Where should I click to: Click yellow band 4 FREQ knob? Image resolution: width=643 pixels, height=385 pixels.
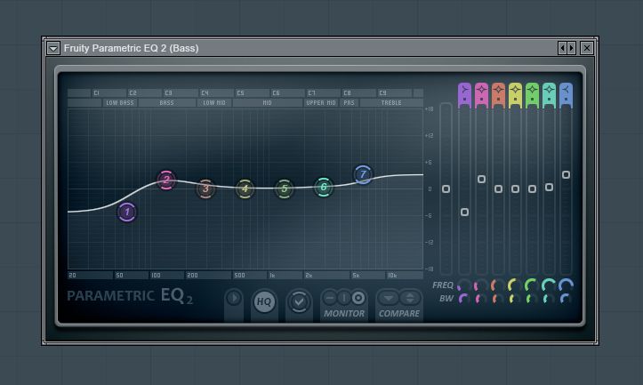[x=515, y=285]
